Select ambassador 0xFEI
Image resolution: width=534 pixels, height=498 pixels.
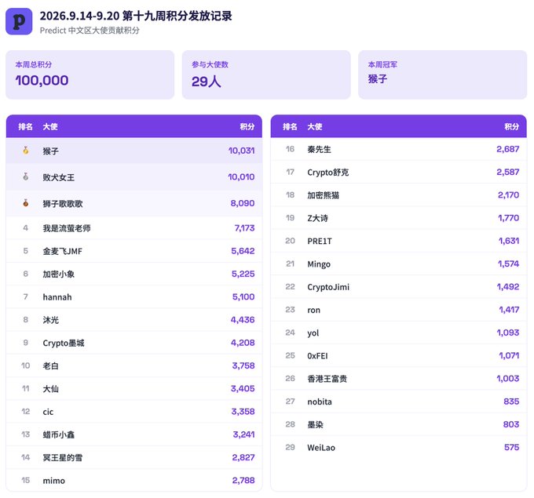[x=317, y=356]
